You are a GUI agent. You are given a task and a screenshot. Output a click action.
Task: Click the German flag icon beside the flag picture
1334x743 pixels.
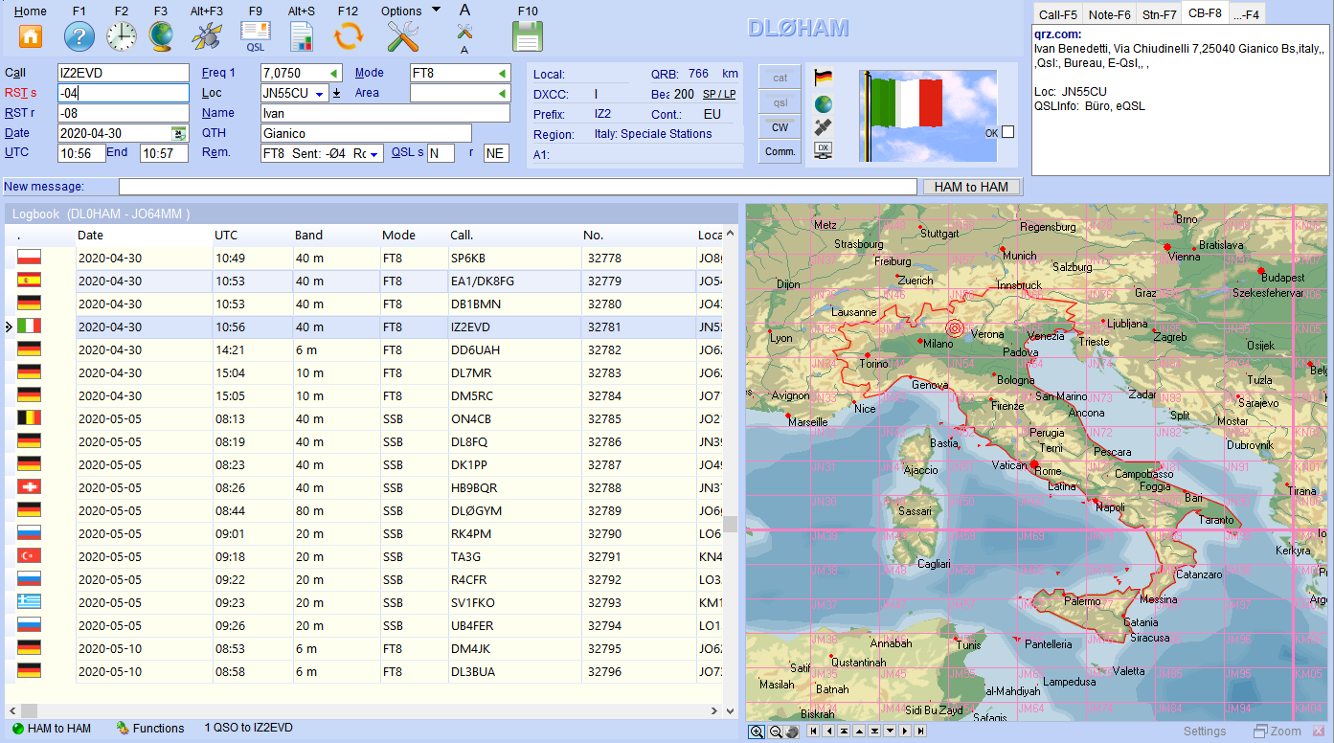(823, 79)
